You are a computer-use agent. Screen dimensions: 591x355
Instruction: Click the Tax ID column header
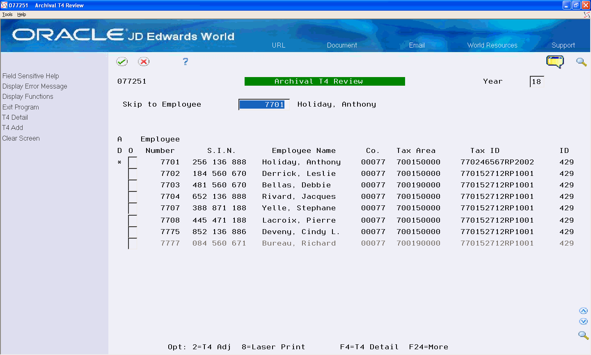(485, 151)
